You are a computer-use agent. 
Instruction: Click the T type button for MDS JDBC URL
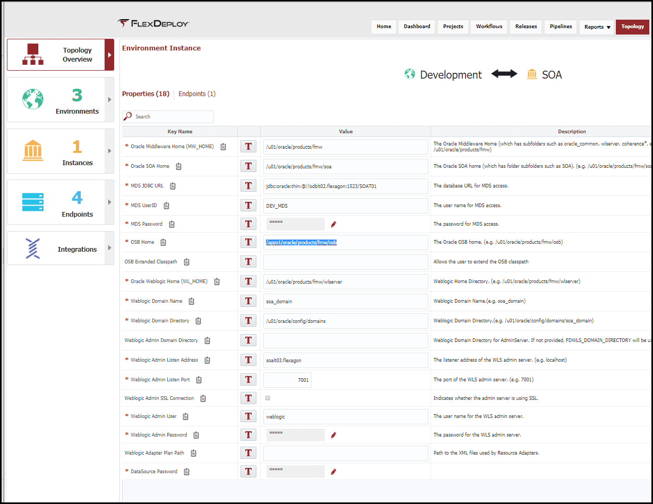click(x=248, y=186)
